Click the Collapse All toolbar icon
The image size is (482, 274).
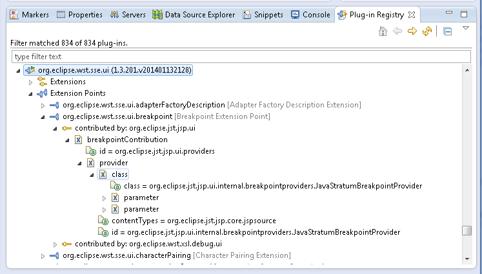tap(448, 32)
